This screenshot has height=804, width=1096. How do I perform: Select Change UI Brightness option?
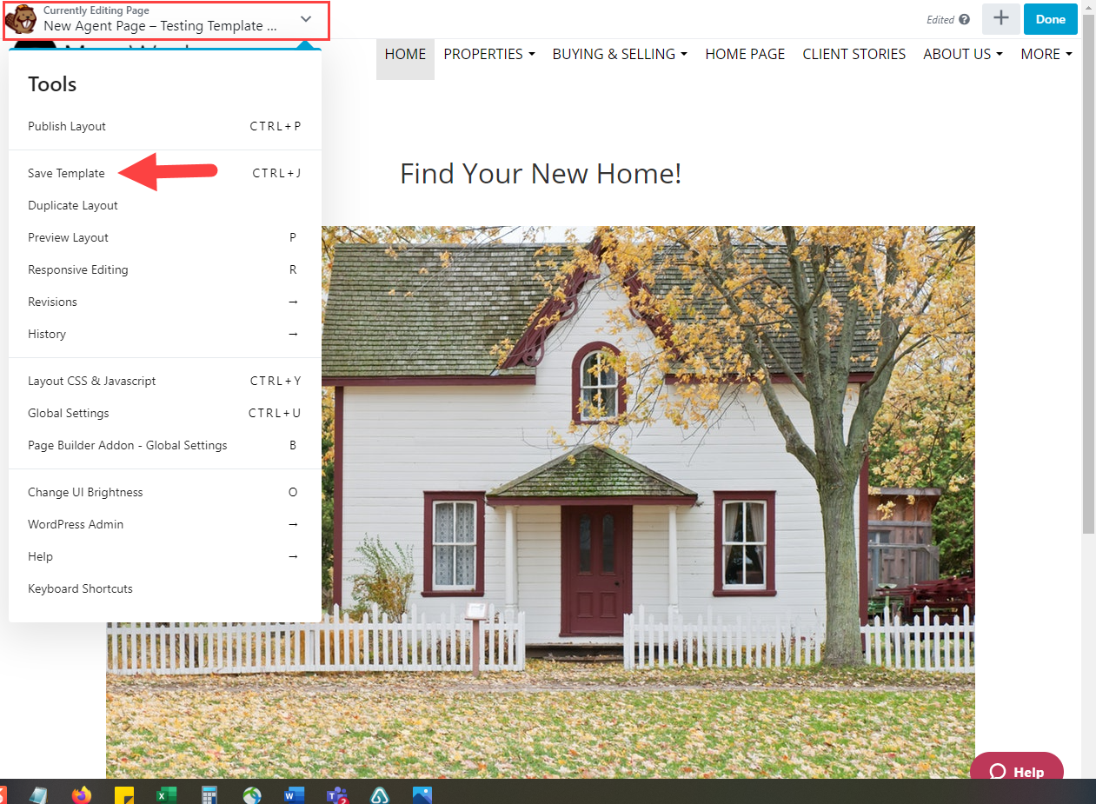[85, 492]
